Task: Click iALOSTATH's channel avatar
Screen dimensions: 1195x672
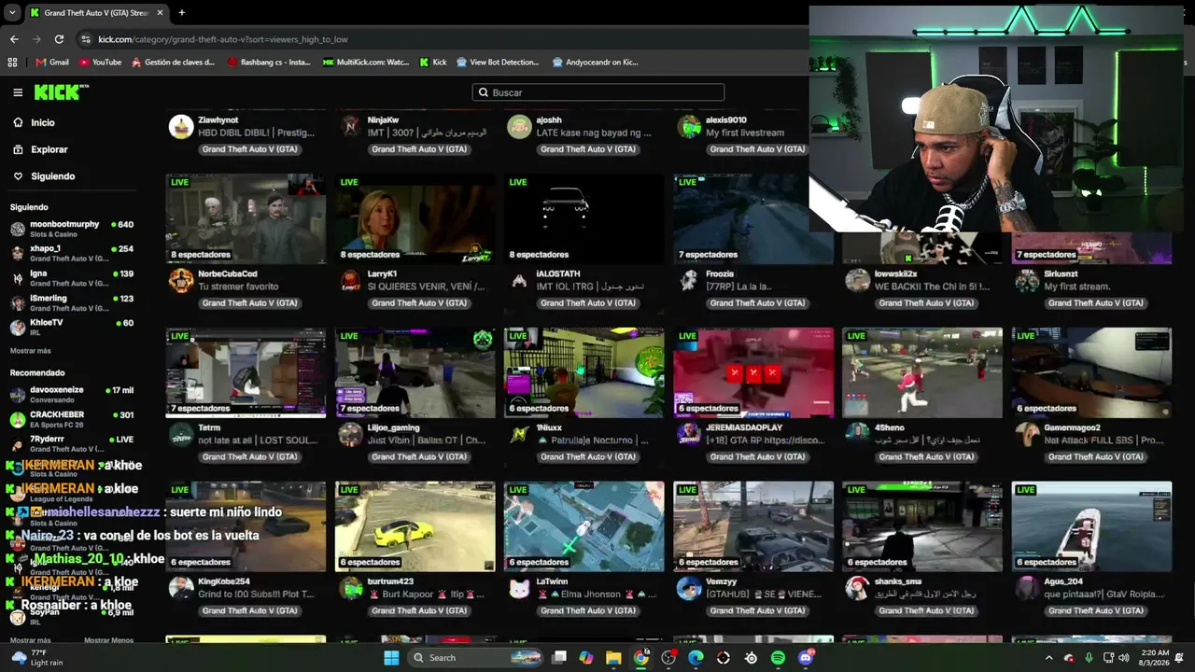Action: (x=519, y=281)
